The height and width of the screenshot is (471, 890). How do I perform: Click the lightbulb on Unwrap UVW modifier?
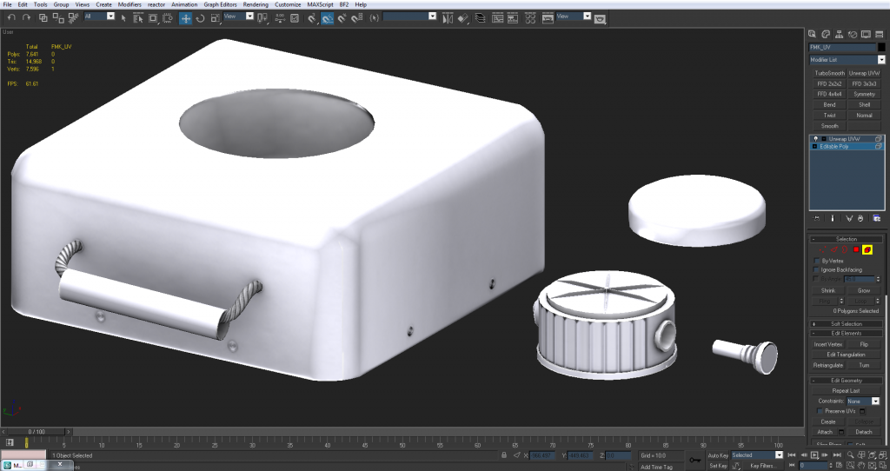815,139
